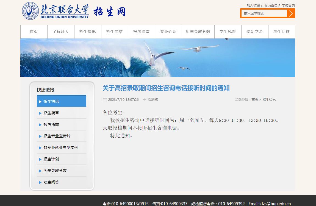This screenshot has height=206, width=316.
Task: Click the 设为首页 link
Action: [x=271, y=5]
